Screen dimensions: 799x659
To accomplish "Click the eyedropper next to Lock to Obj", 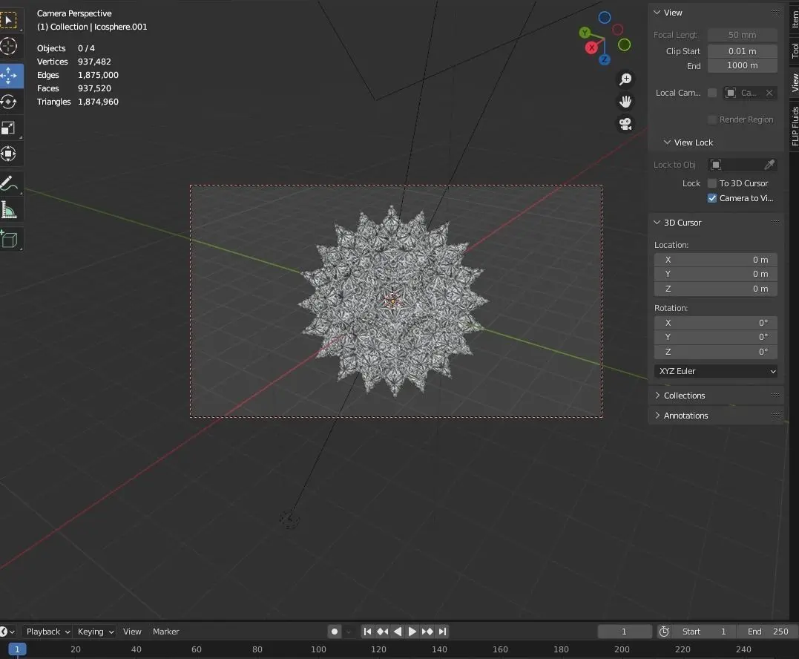I will [x=769, y=165].
